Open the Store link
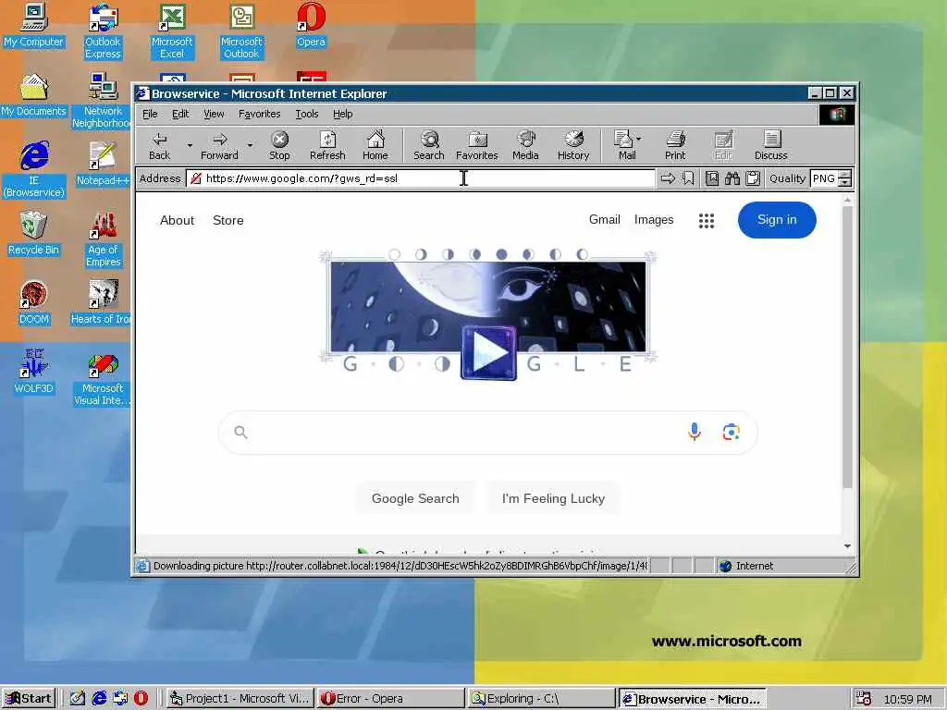The height and width of the screenshot is (710, 947). tap(228, 220)
